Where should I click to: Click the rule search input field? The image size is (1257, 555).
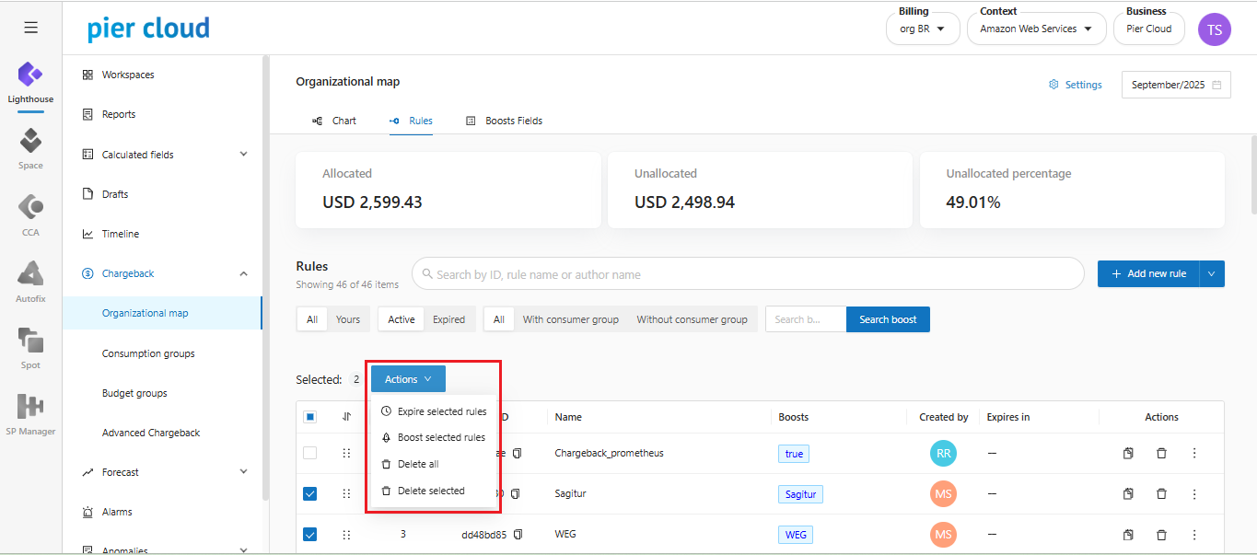coord(748,274)
